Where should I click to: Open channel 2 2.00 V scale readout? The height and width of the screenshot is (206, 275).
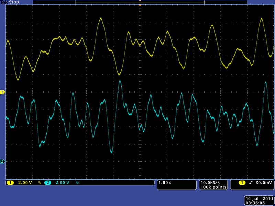62,183
